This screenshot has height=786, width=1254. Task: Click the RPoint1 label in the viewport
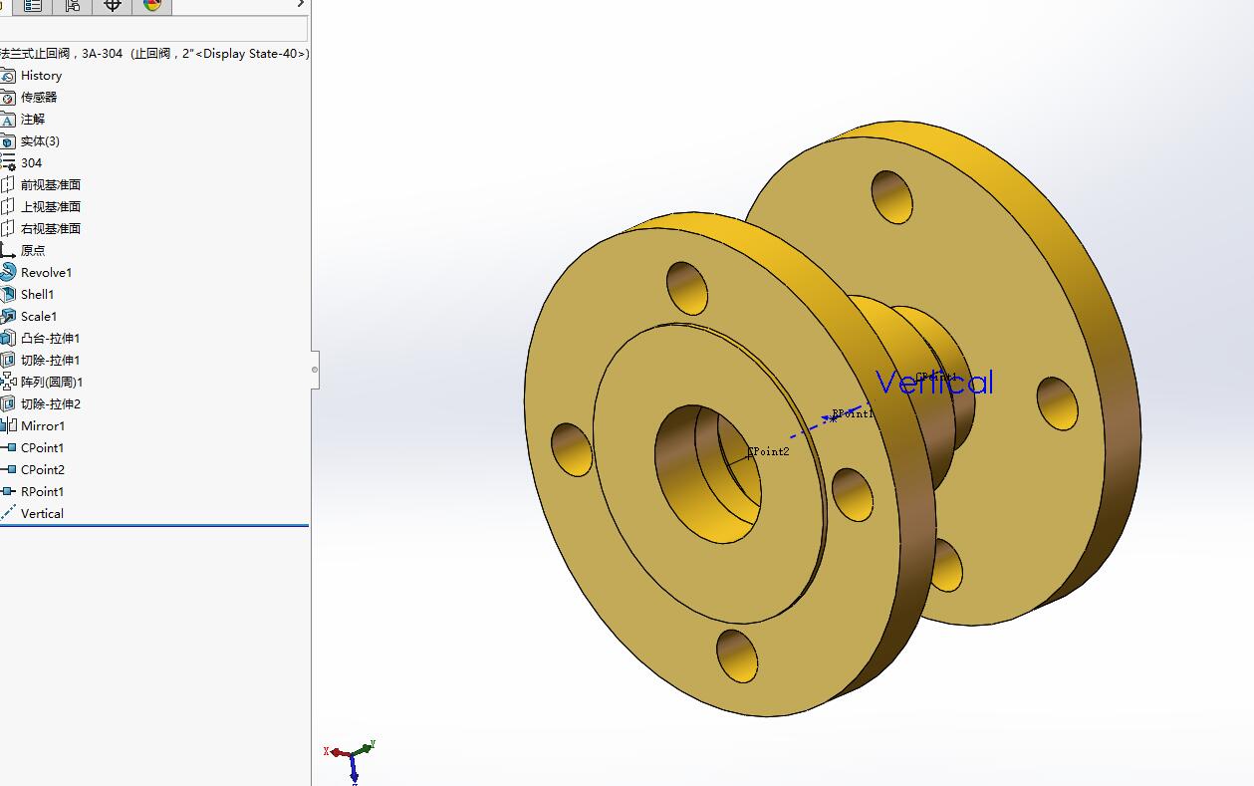pyautogui.click(x=853, y=413)
